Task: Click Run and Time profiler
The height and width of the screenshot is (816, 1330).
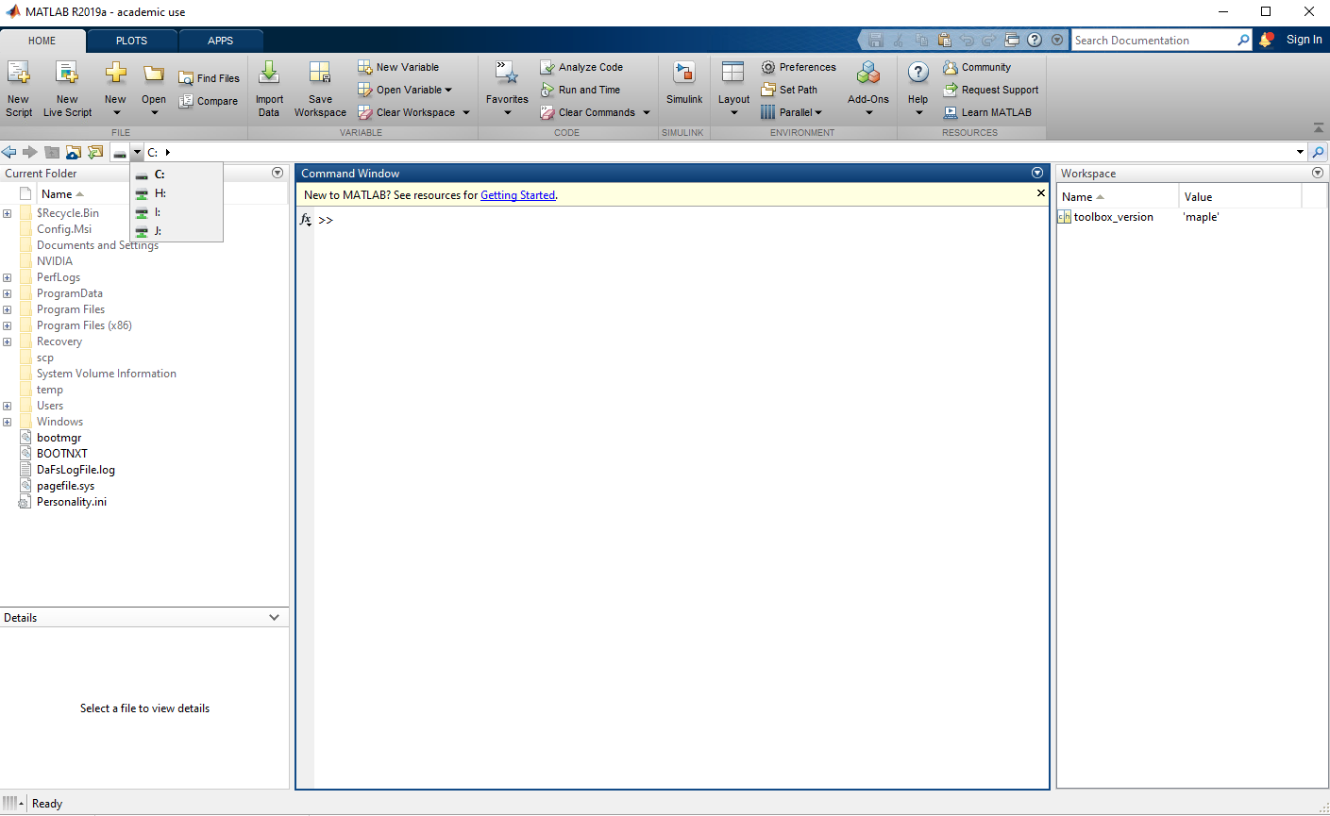Action: click(x=581, y=90)
